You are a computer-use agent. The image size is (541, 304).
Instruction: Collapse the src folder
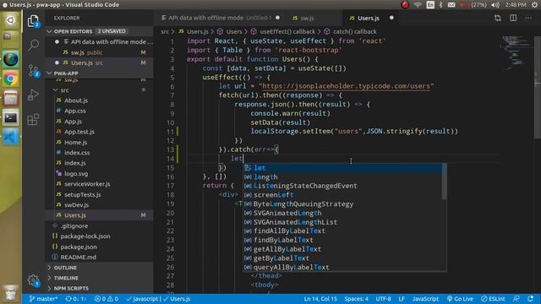(100, 90)
